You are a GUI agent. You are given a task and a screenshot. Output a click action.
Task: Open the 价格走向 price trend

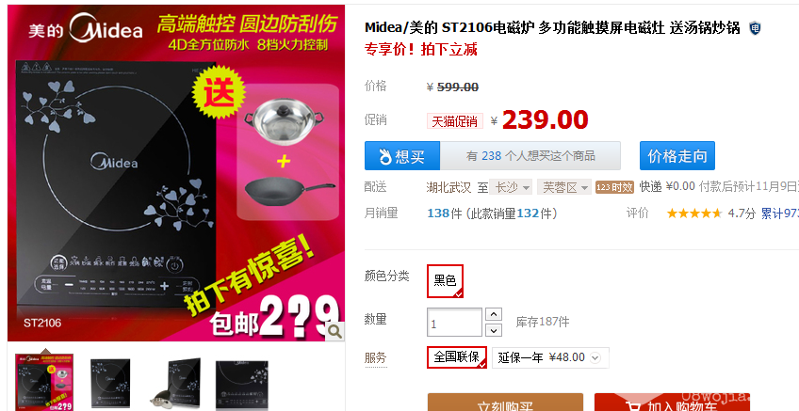point(677,155)
